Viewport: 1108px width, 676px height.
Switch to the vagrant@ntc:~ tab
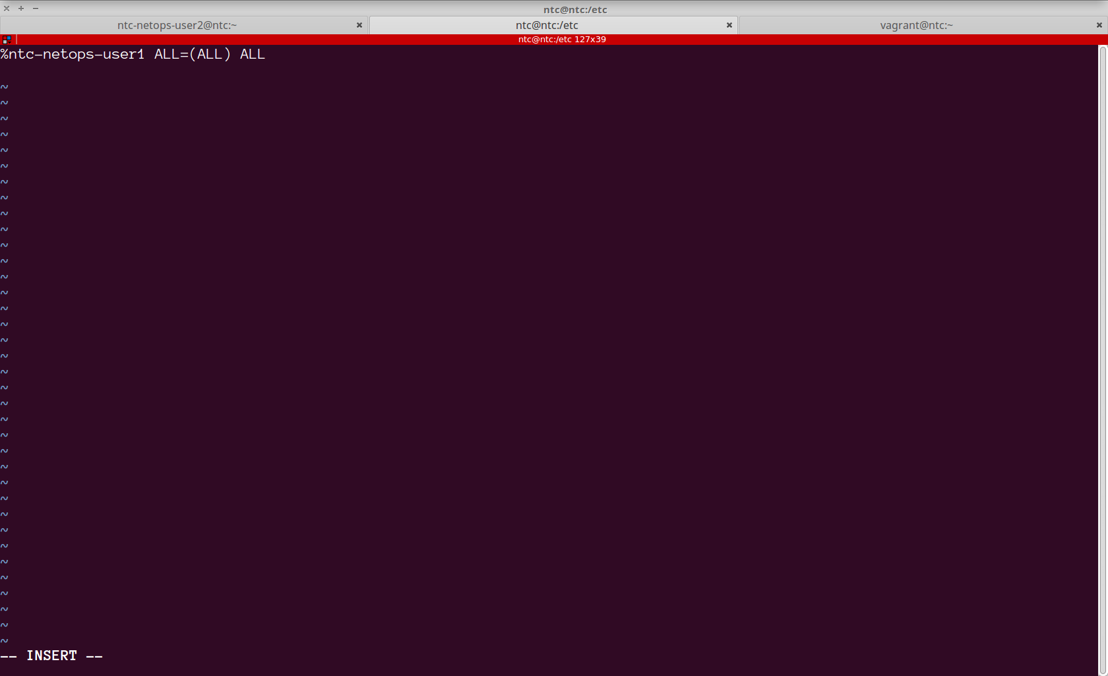[x=916, y=25]
